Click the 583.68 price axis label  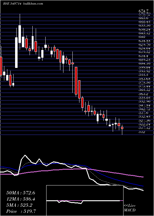click(144, 79)
